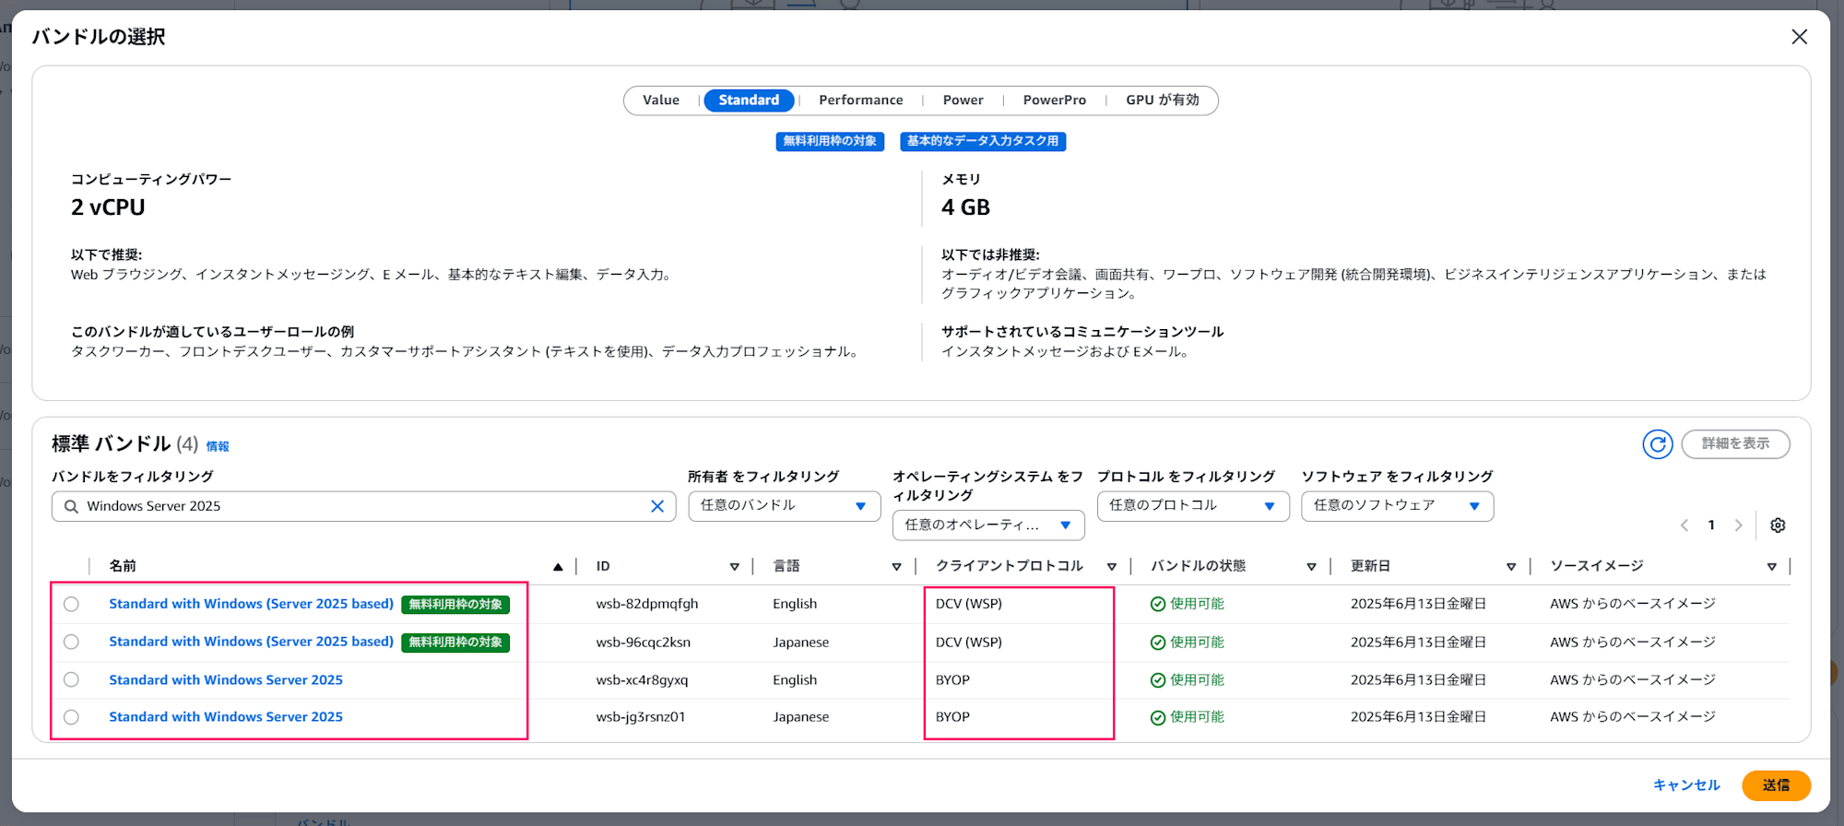
Task: Open table preferences gear icon
Action: click(1778, 525)
